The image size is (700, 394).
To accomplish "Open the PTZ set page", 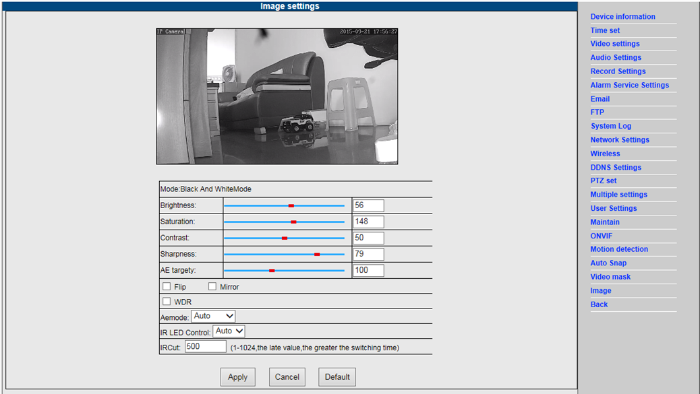I will (x=603, y=181).
